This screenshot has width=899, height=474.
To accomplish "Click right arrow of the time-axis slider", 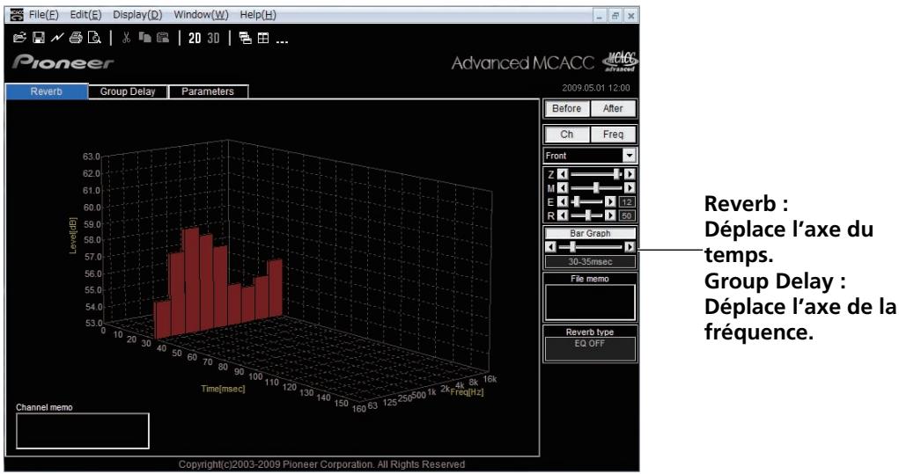I will [x=630, y=247].
